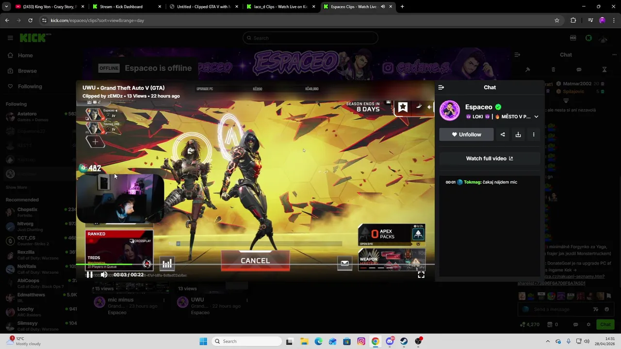Open Chrome media controls icon
This screenshot has height=349, width=621.
590,20
